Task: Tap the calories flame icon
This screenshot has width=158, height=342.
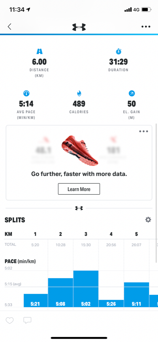Action: click(79, 94)
